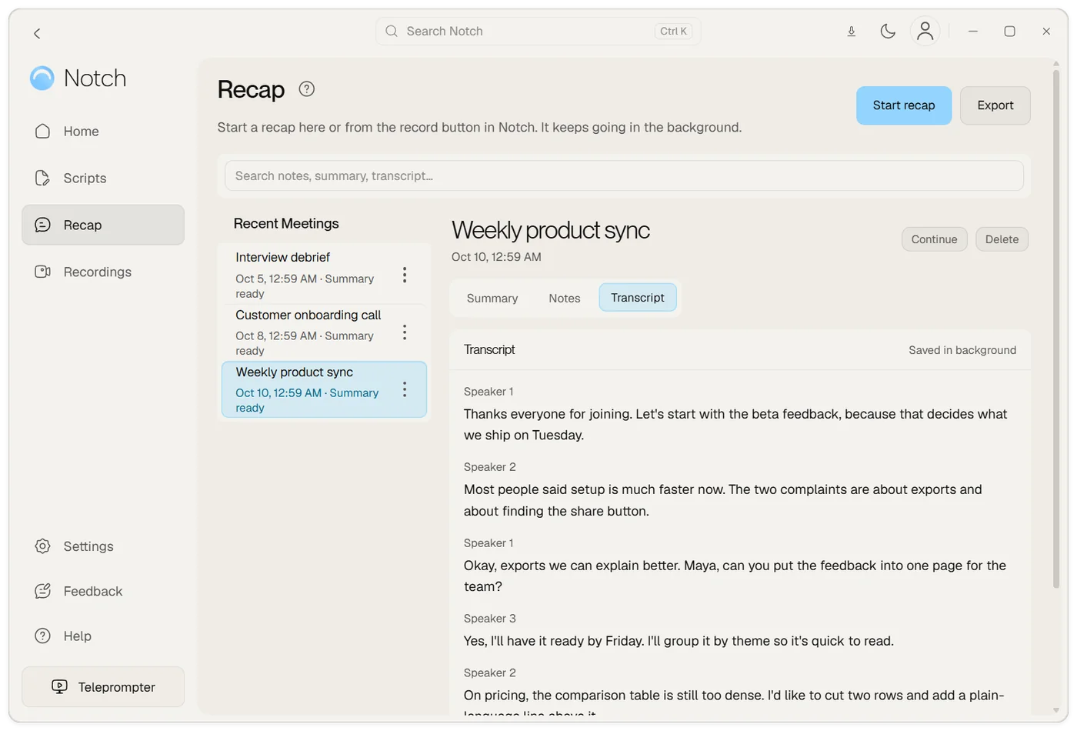
Task: Click the Settings gear icon
Action: [x=43, y=546]
